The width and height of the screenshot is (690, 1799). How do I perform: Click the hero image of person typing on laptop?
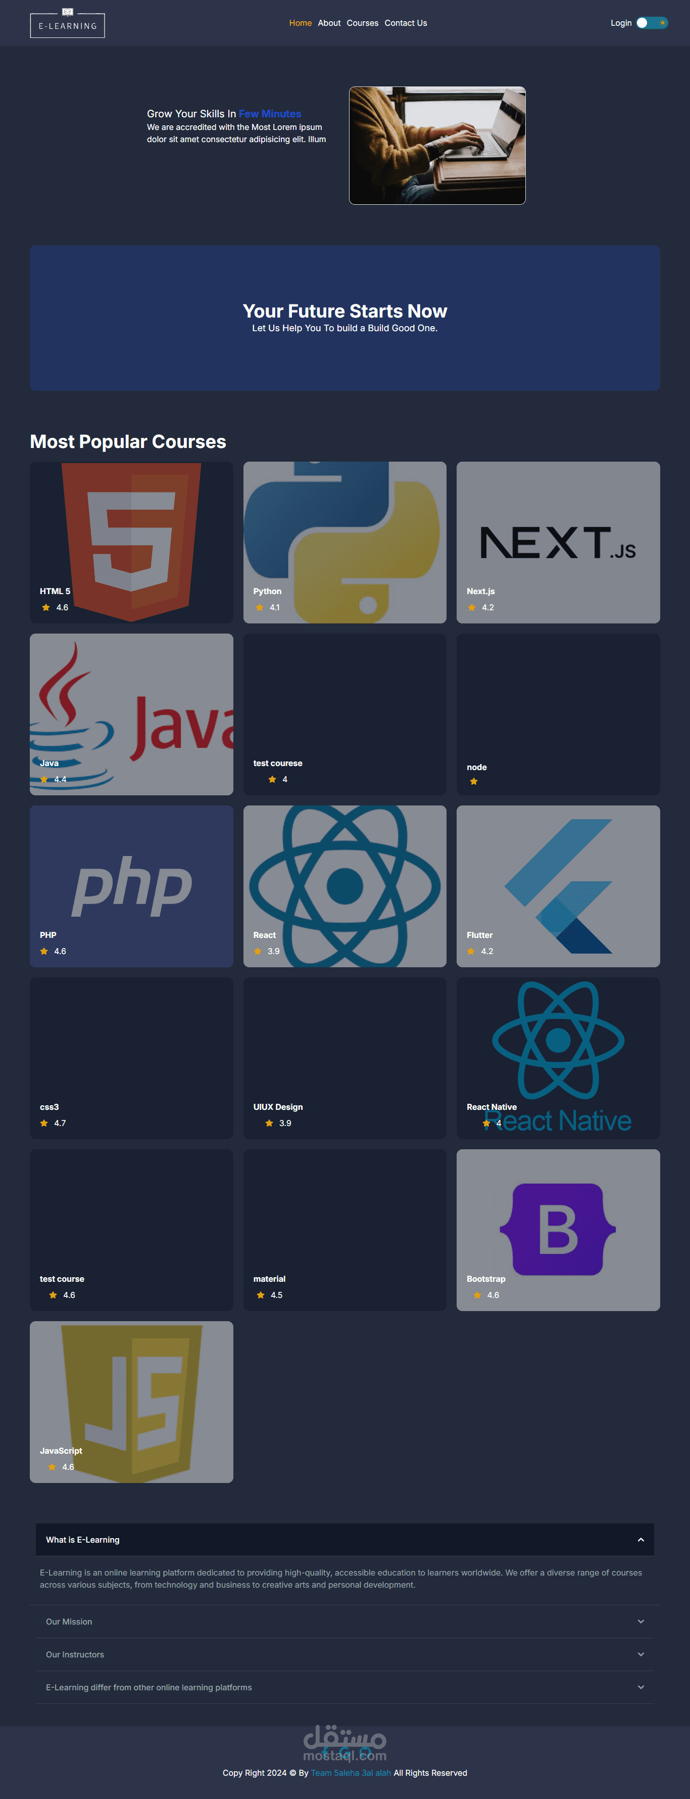click(437, 145)
